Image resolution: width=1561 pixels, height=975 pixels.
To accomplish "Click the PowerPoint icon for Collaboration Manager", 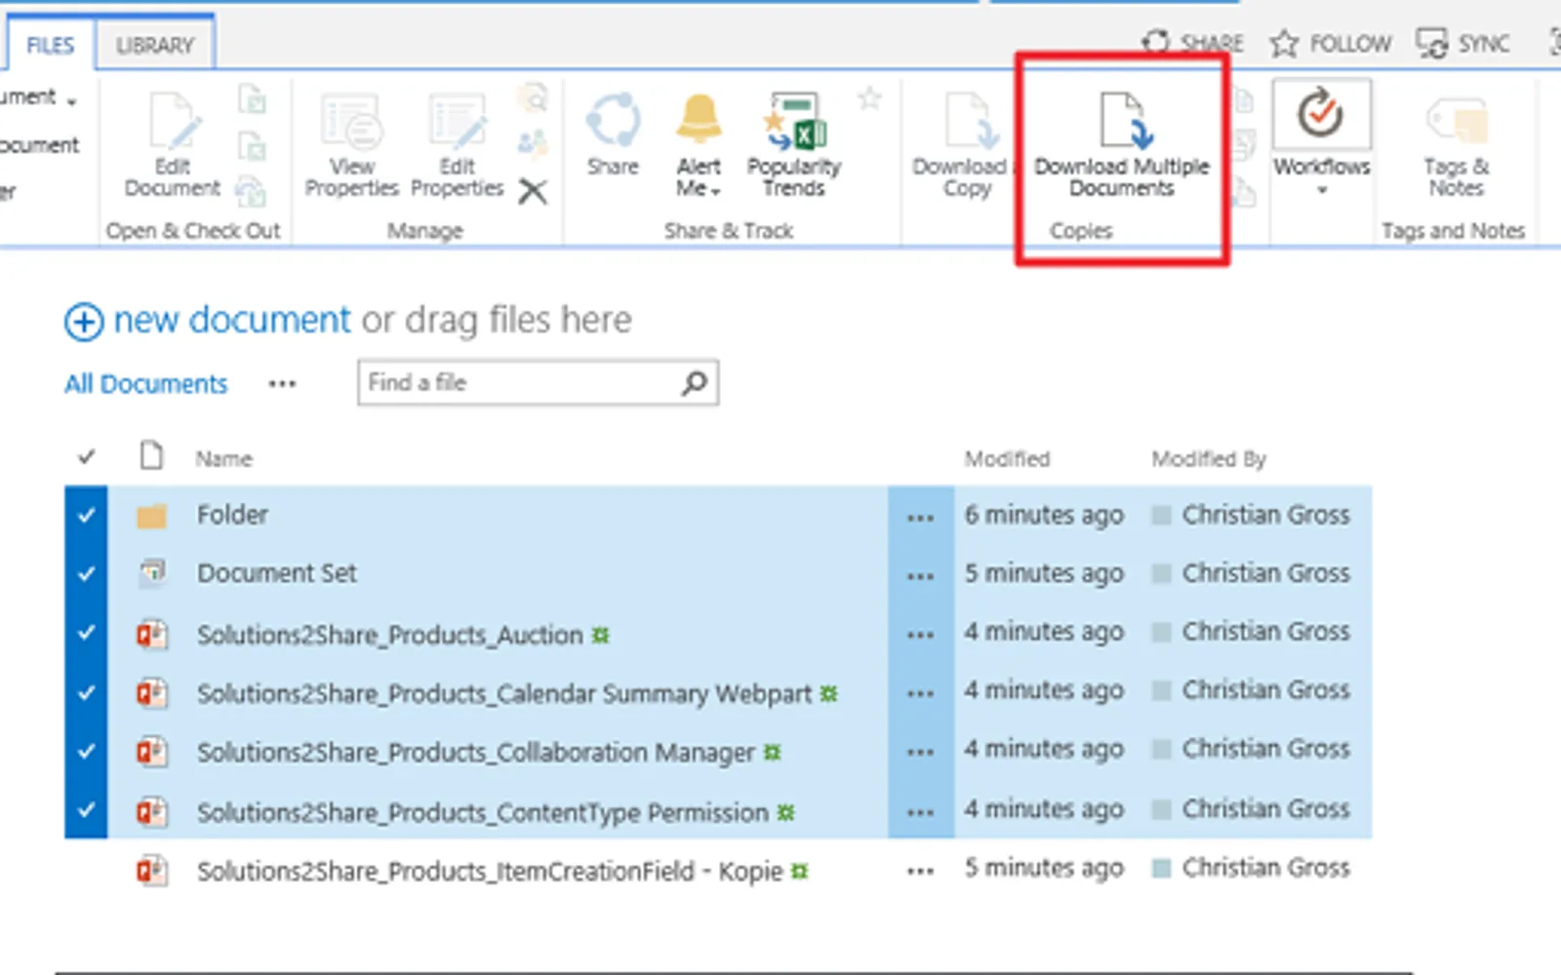I will (152, 752).
